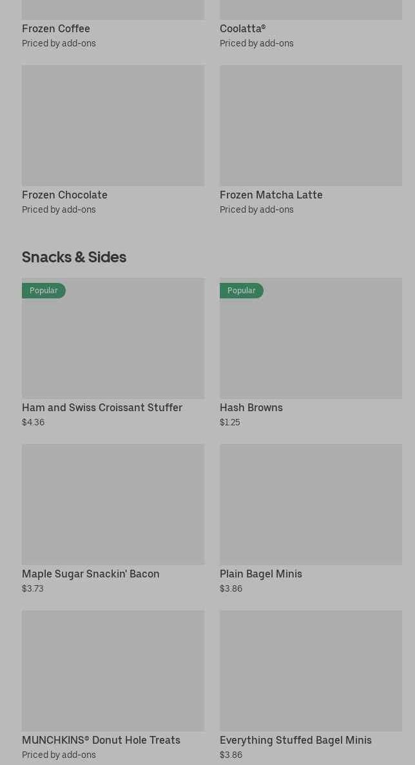This screenshot has width=415, height=765.
Task: Open the Everything Stuffed Bagel Minis image
Action: (x=311, y=670)
